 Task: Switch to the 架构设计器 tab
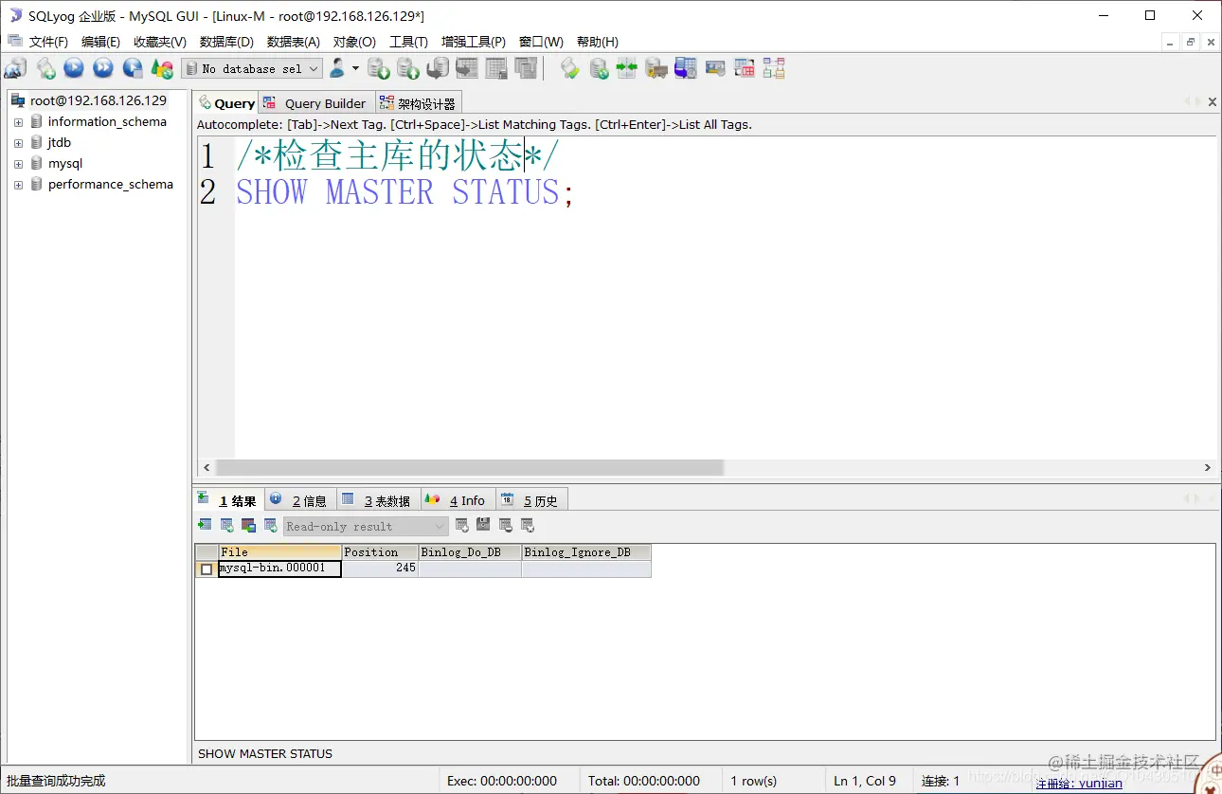(x=418, y=103)
